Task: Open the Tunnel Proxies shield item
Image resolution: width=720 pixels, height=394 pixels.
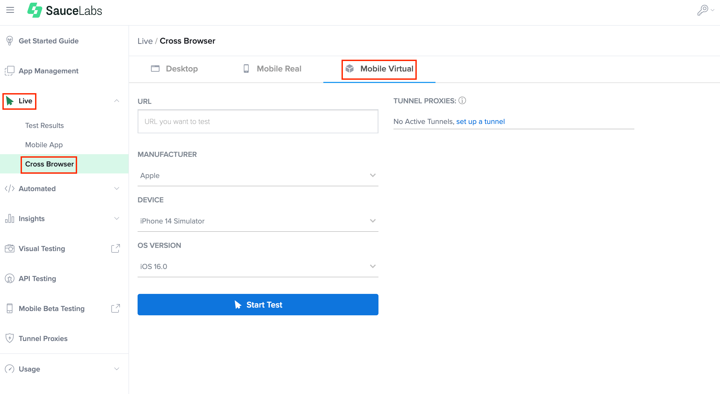Action: [x=43, y=338]
